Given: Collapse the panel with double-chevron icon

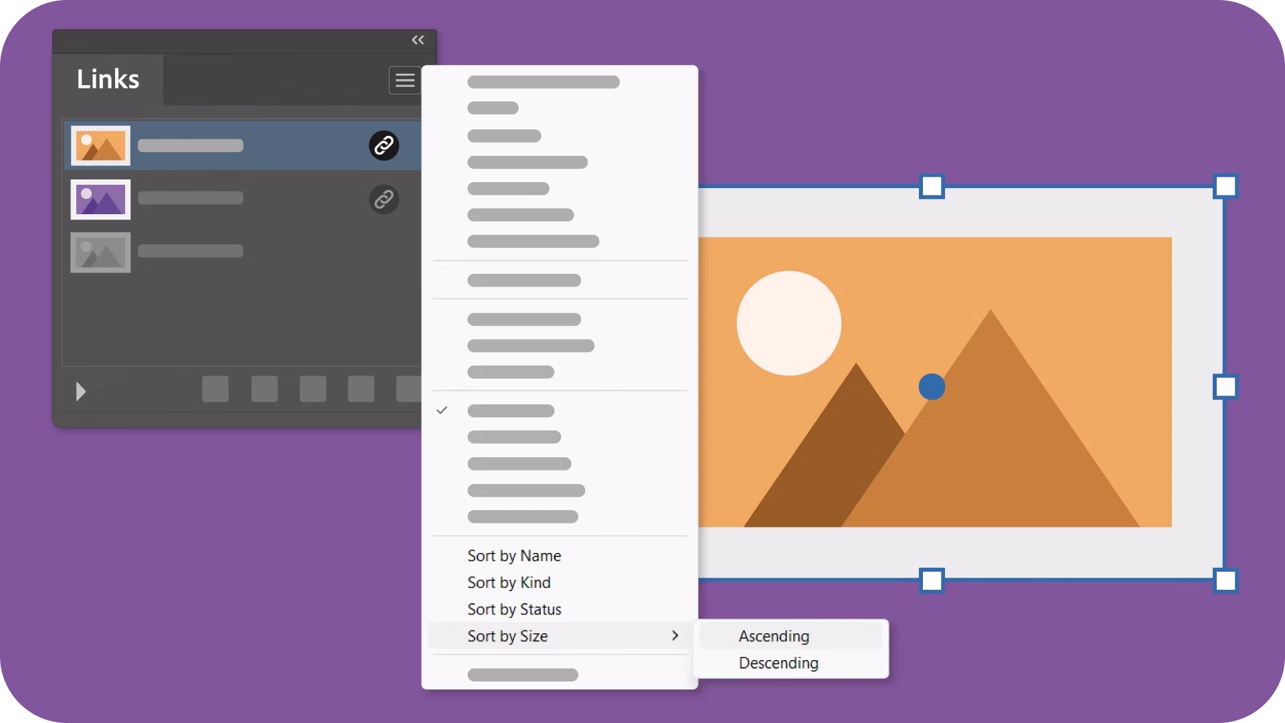Looking at the screenshot, I should [418, 40].
